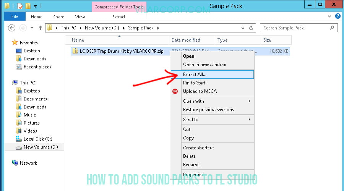The image size is (344, 191).
Task: Click the refresh icon in address bar
Action: [x=251, y=28]
